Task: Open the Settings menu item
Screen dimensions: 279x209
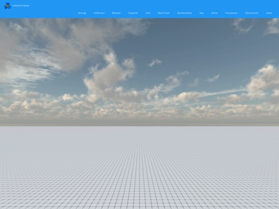Action: (x=82, y=13)
